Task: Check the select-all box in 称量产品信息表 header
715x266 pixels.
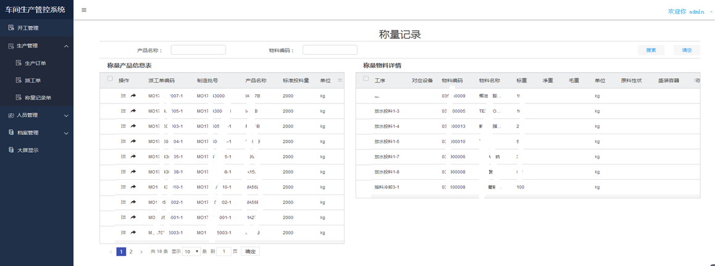Action: tap(110, 79)
